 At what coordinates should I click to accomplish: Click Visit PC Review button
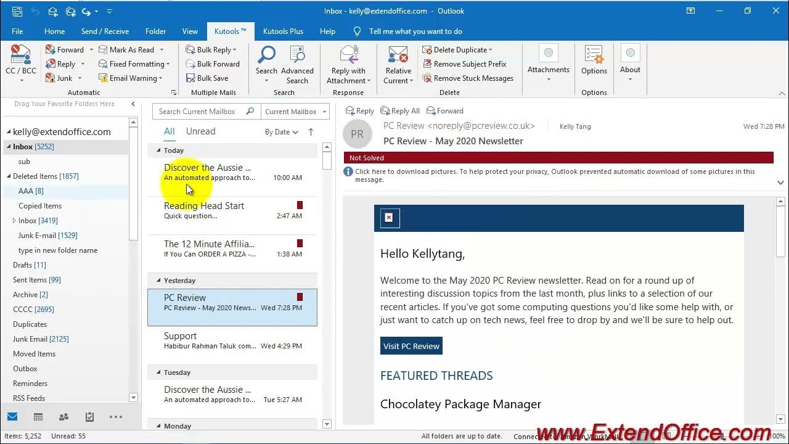click(411, 346)
